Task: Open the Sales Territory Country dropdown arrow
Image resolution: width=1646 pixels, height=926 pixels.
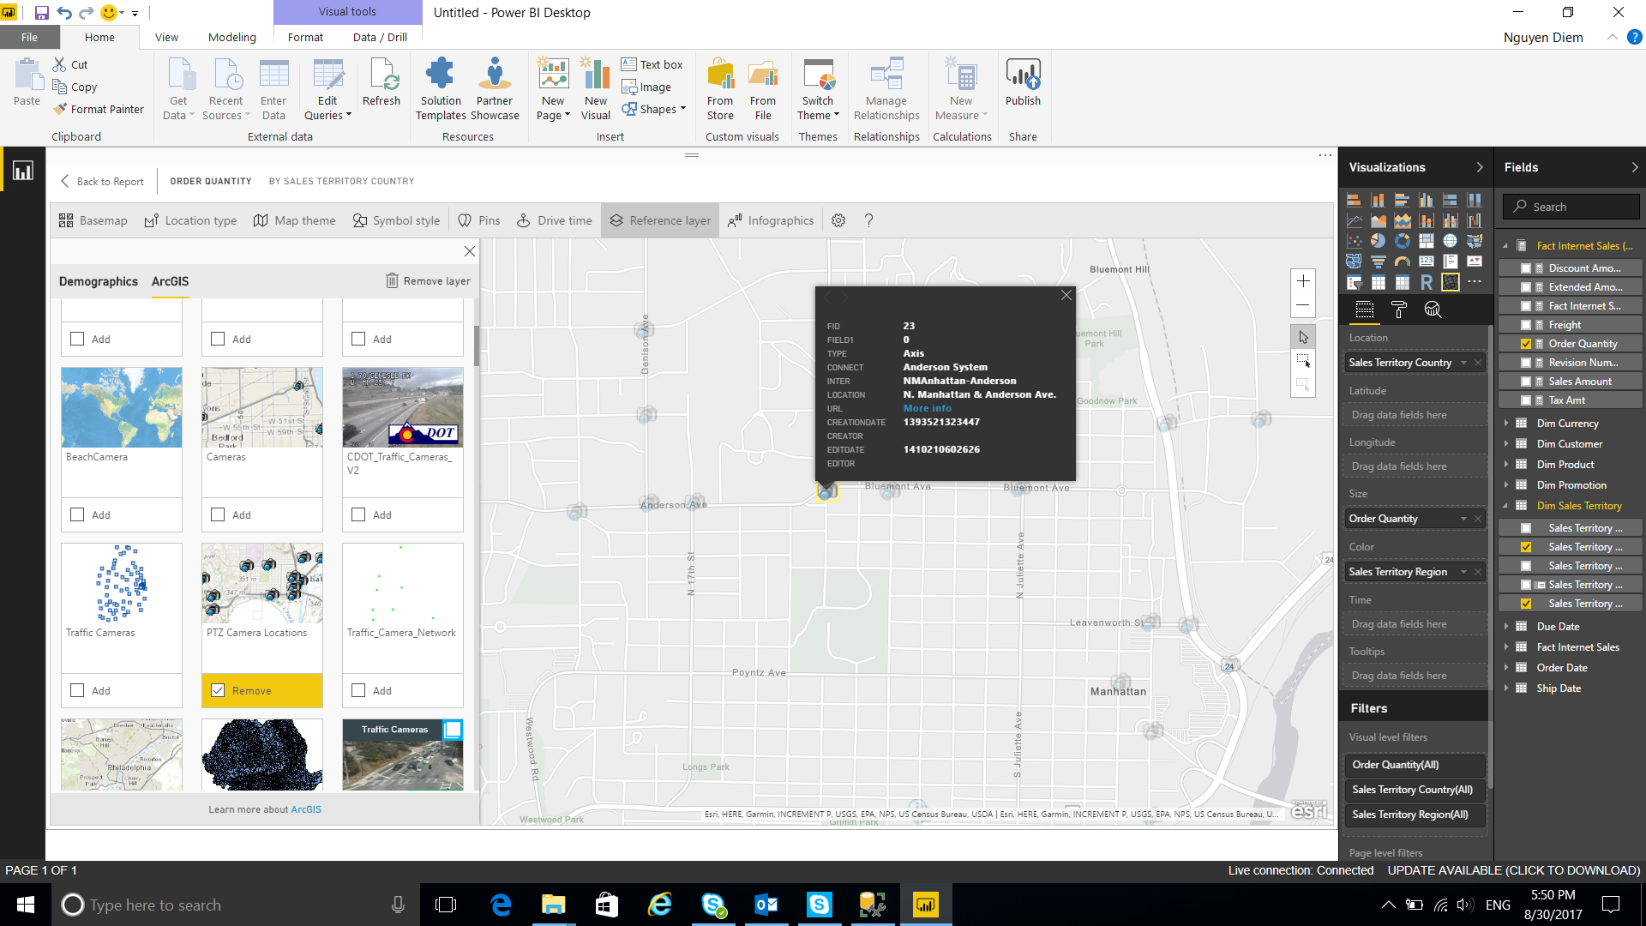Action: (x=1463, y=363)
